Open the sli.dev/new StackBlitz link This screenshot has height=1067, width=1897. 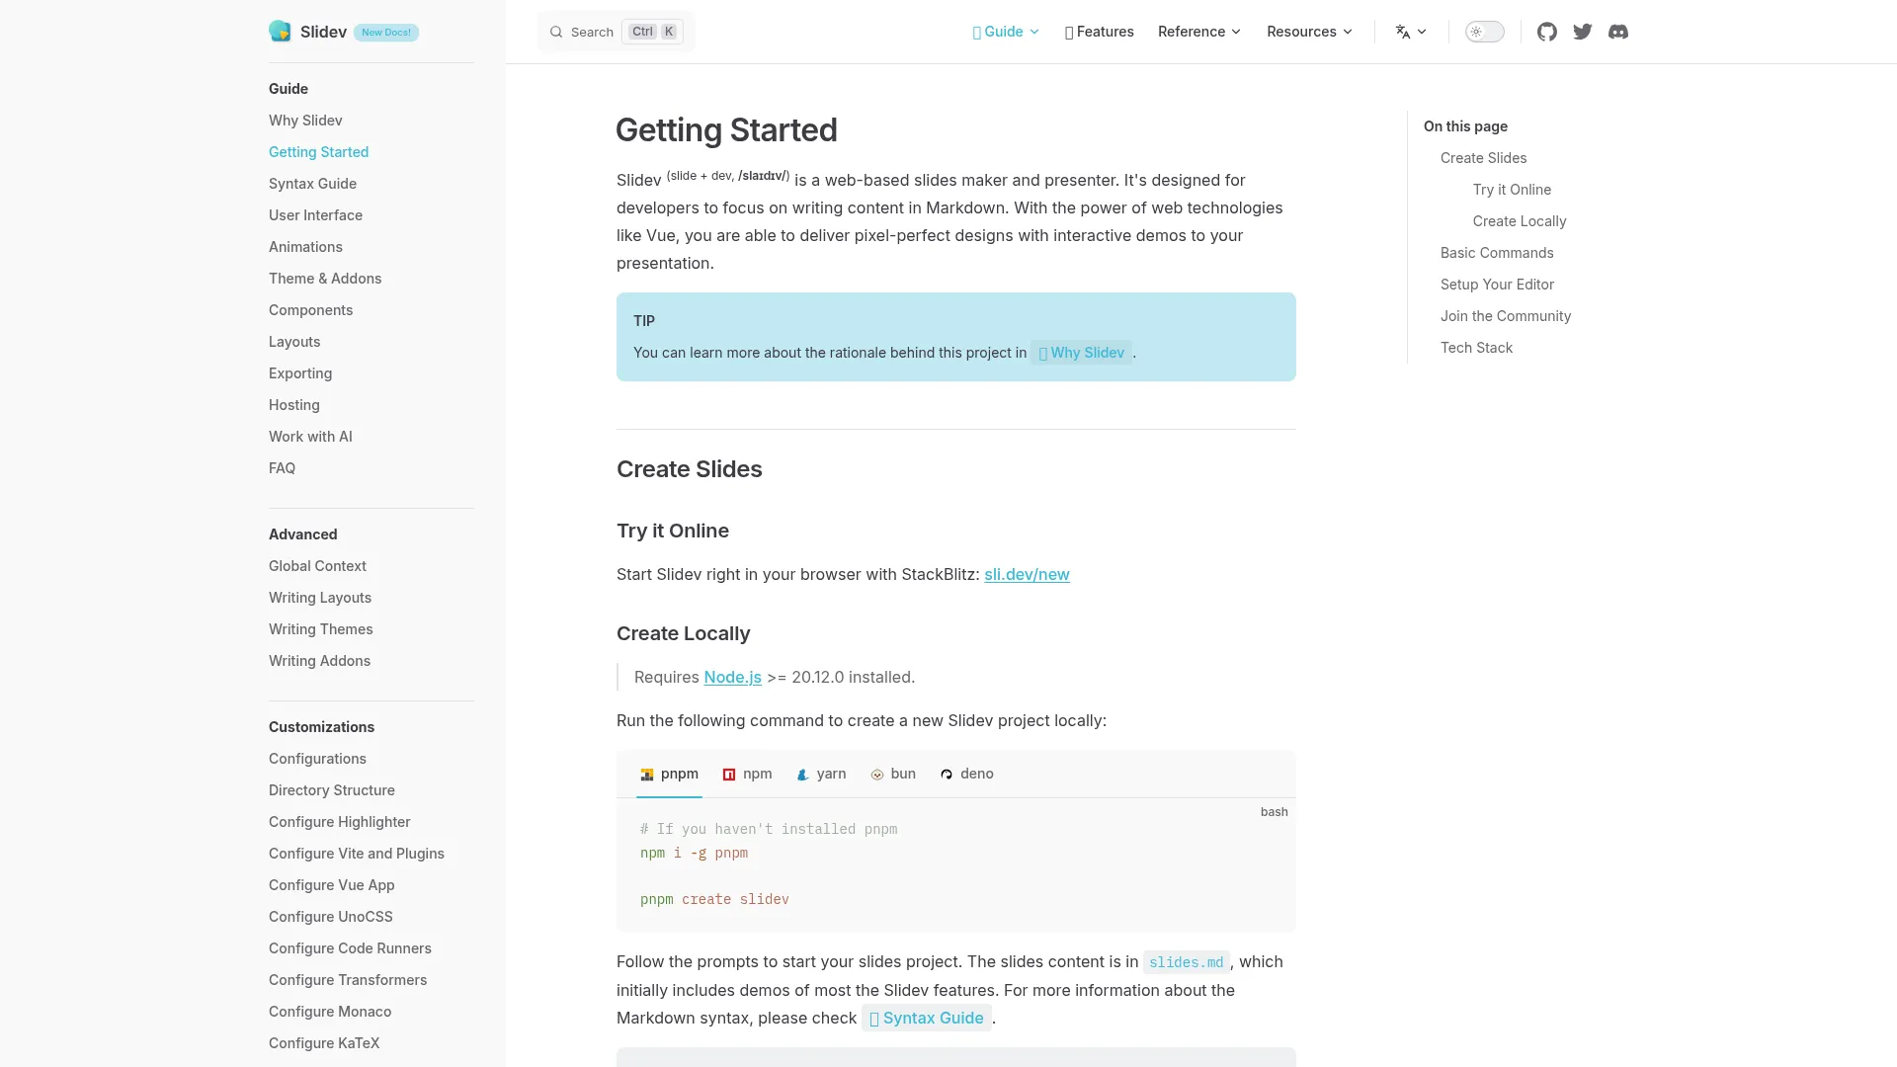click(1027, 574)
